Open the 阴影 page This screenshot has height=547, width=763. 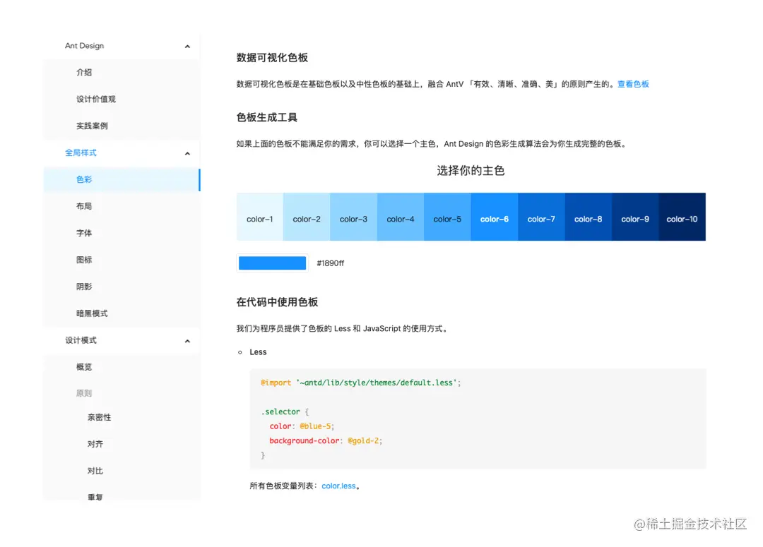84,287
